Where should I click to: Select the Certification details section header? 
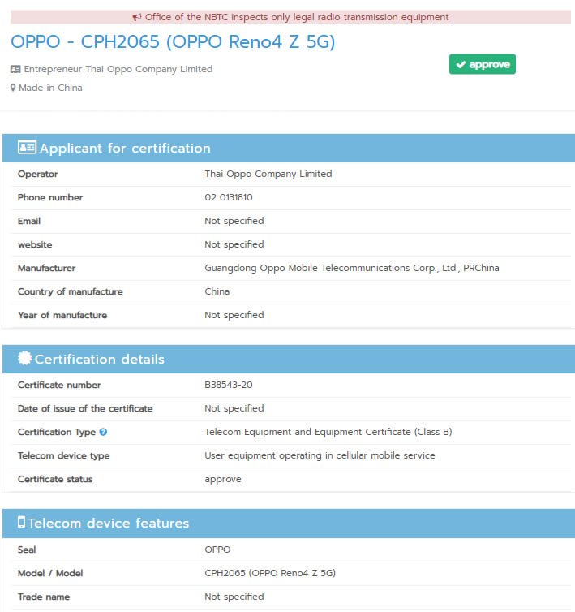(x=99, y=360)
